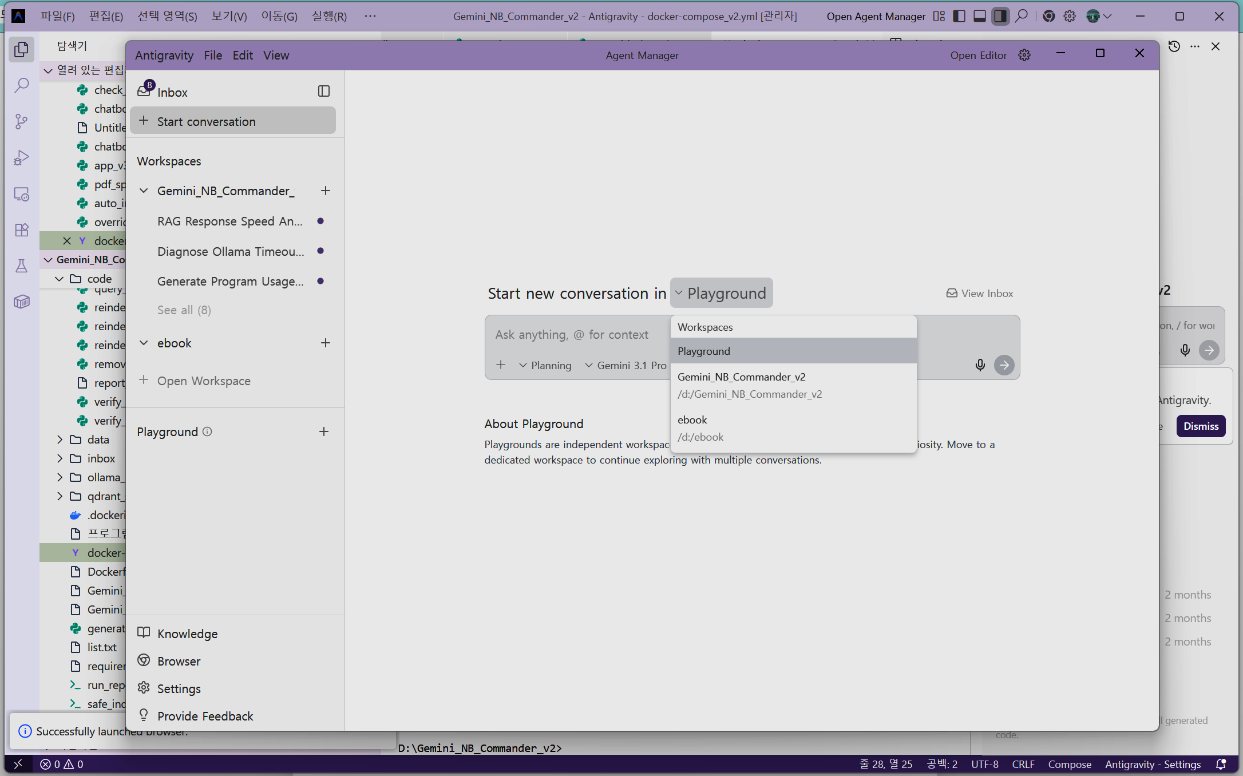Toggle the bottom panel layout button

pos(980,16)
